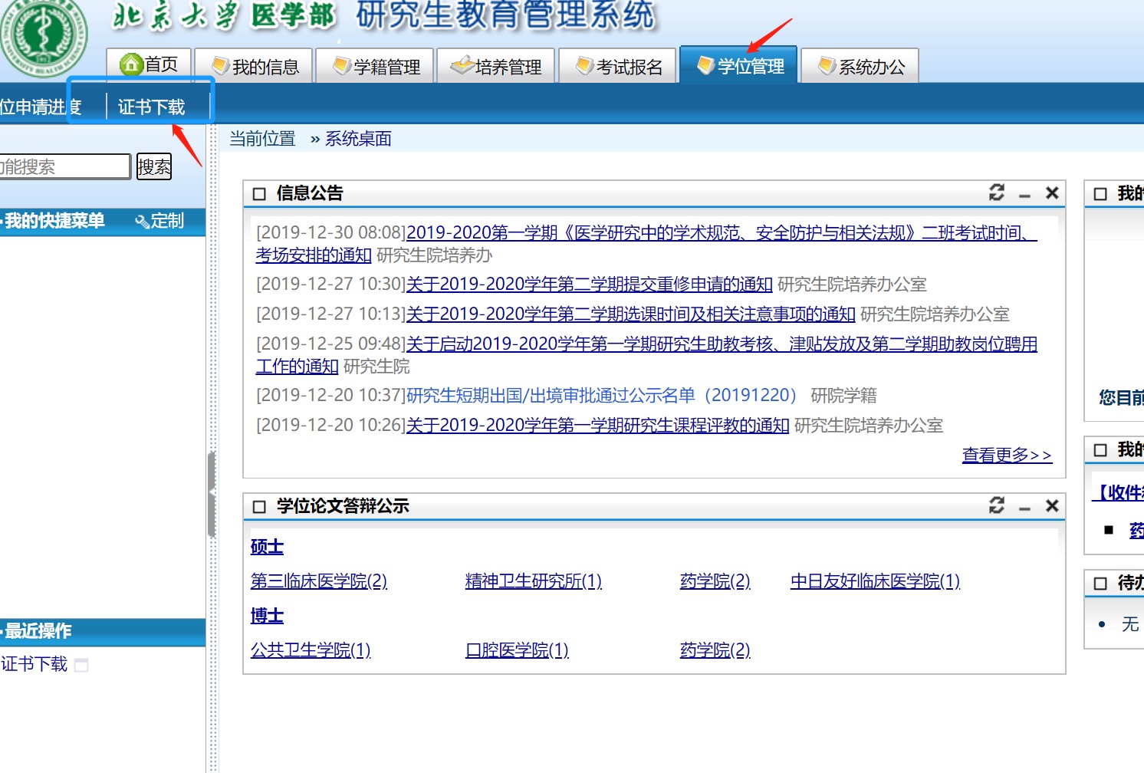Switch to the 培养管理 tab

click(496, 65)
